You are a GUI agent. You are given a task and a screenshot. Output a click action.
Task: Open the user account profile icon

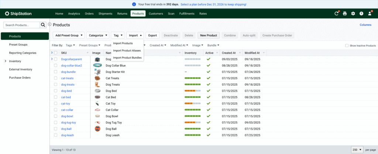click(370, 14)
